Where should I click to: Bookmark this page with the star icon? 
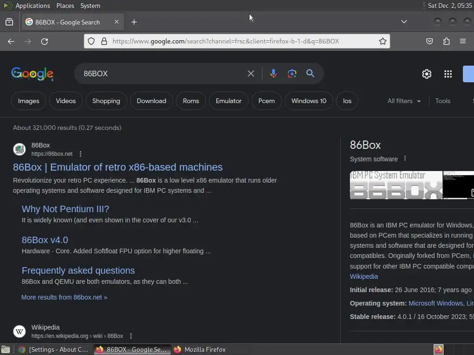point(383,41)
